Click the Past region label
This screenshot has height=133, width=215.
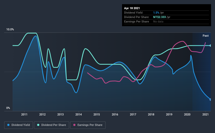tap(206, 36)
